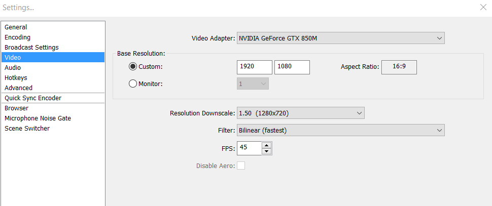Select the Custom base resolution radio button
This screenshot has height=206, width=492.
(x=133, y=67)
